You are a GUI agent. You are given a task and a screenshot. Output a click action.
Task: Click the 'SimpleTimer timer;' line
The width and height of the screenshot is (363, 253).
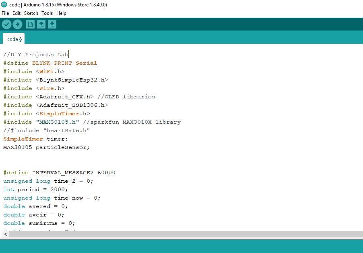click(x=36, y=139)
